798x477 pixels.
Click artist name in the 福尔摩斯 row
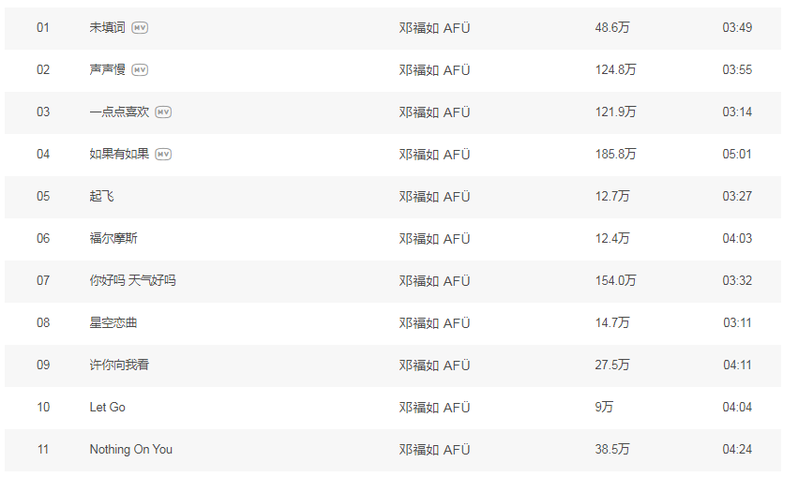click(x=434, y=239)
